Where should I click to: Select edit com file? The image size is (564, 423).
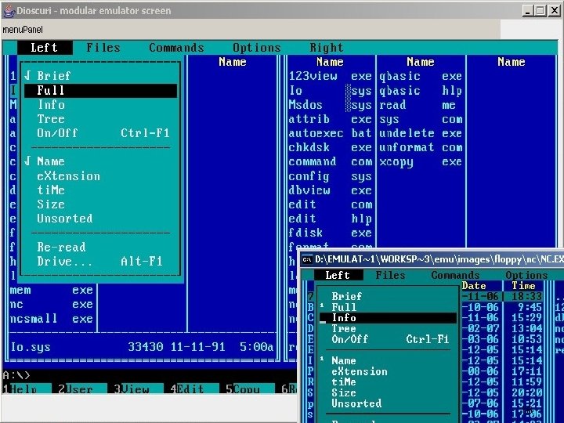coord(331,204)
